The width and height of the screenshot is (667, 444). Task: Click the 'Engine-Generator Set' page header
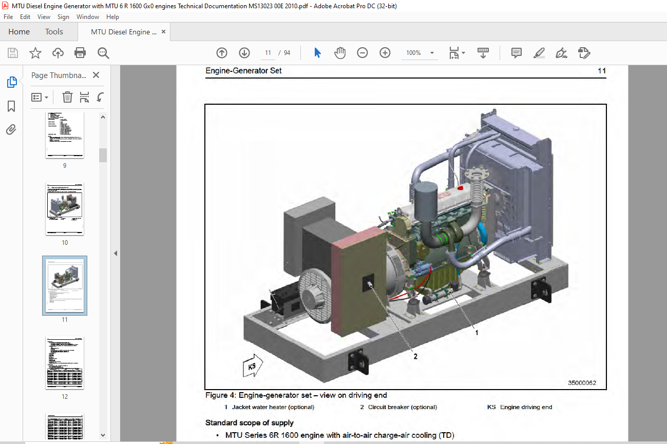243,71
